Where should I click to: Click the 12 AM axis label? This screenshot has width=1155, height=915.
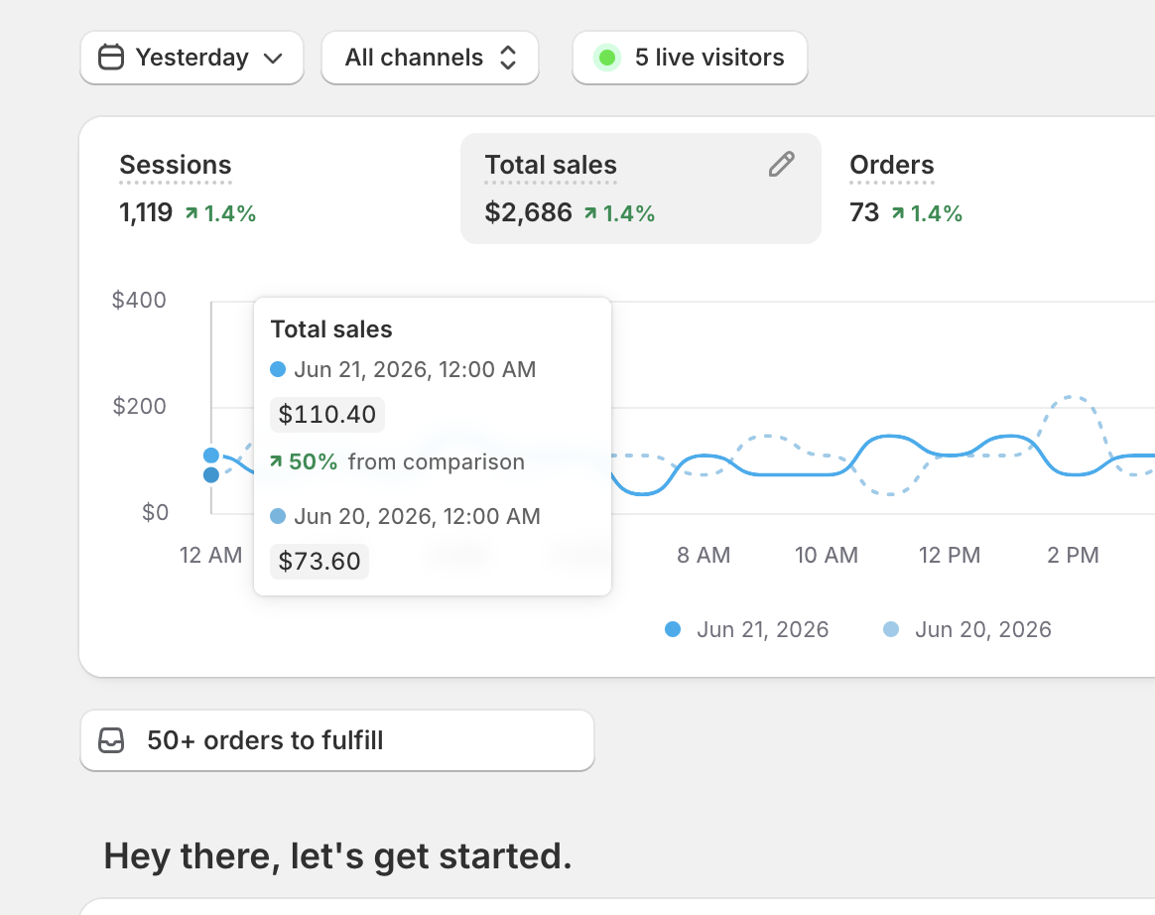coord(210,555)
